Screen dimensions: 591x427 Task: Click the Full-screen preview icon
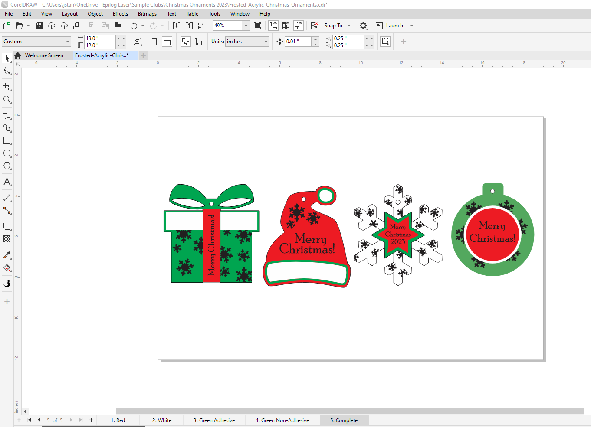[257, 26]
